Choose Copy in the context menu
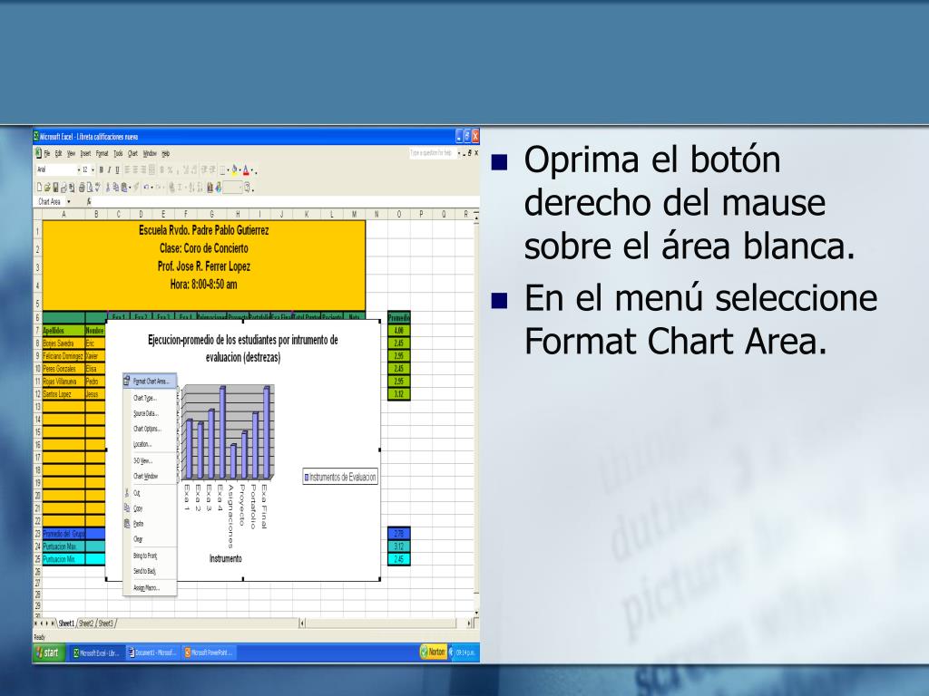 click(x=150, y=507)
